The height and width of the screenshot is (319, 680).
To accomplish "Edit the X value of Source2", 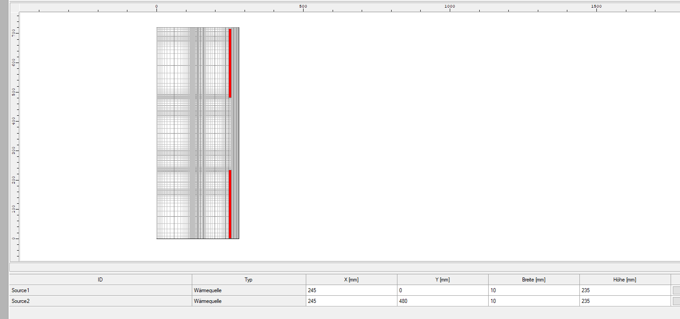I will click(351, 301).
